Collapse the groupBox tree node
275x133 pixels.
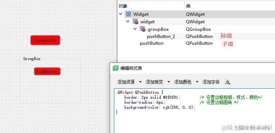click(135, 29)
